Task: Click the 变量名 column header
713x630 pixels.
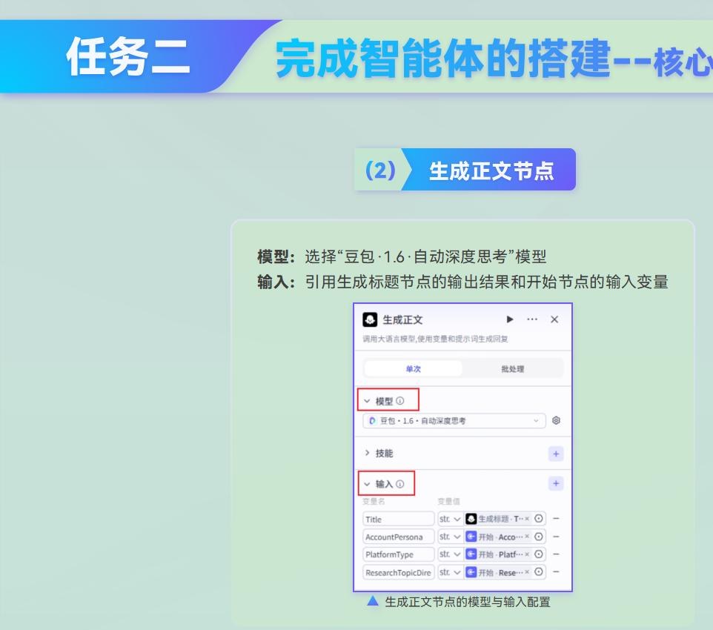Action: (374, 501)
